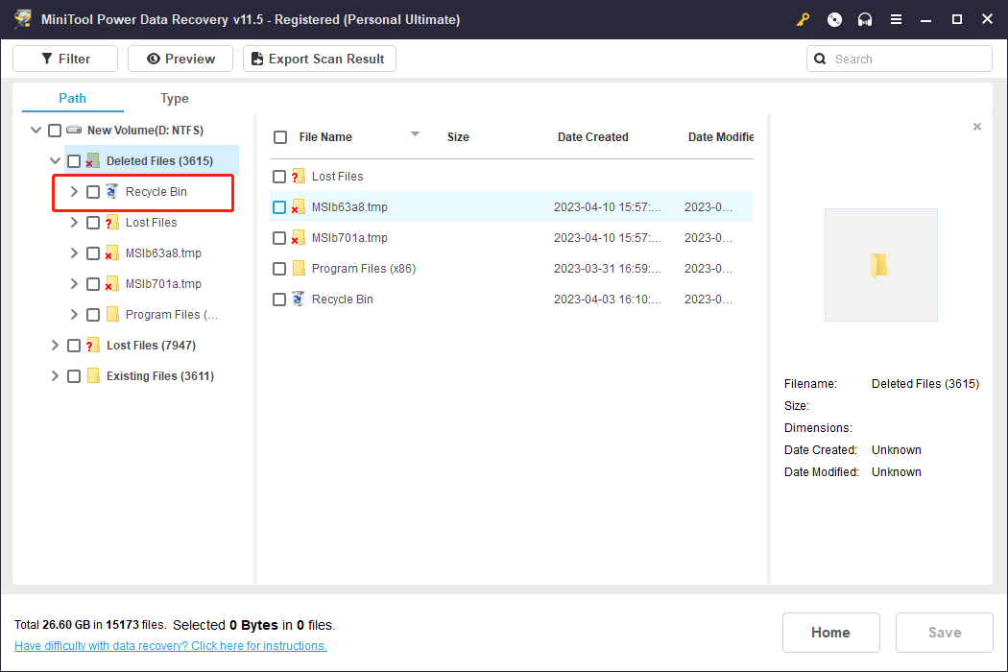Viewport: 1008px width, 672px height.
Task: Click Recycle Bin icon in tree
Action: click(x=112, y=191)
